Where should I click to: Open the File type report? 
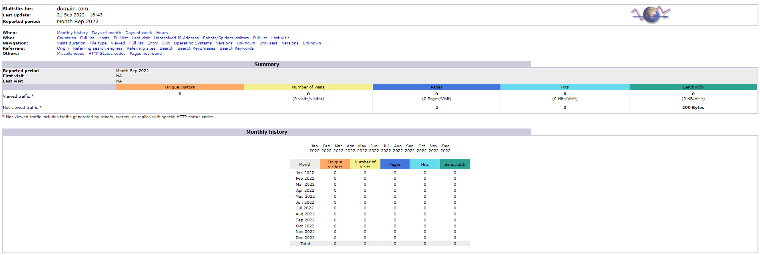pyautogui.click(x=98, y=43)
